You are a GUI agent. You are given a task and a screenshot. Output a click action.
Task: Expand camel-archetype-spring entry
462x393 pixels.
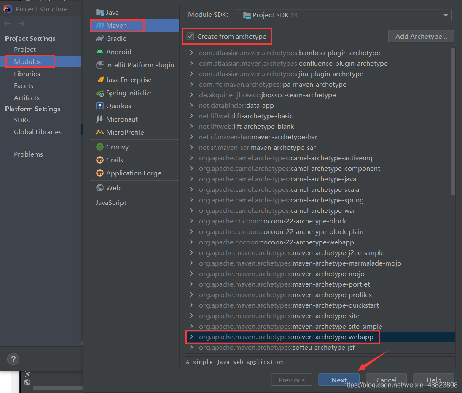(191, 200)
